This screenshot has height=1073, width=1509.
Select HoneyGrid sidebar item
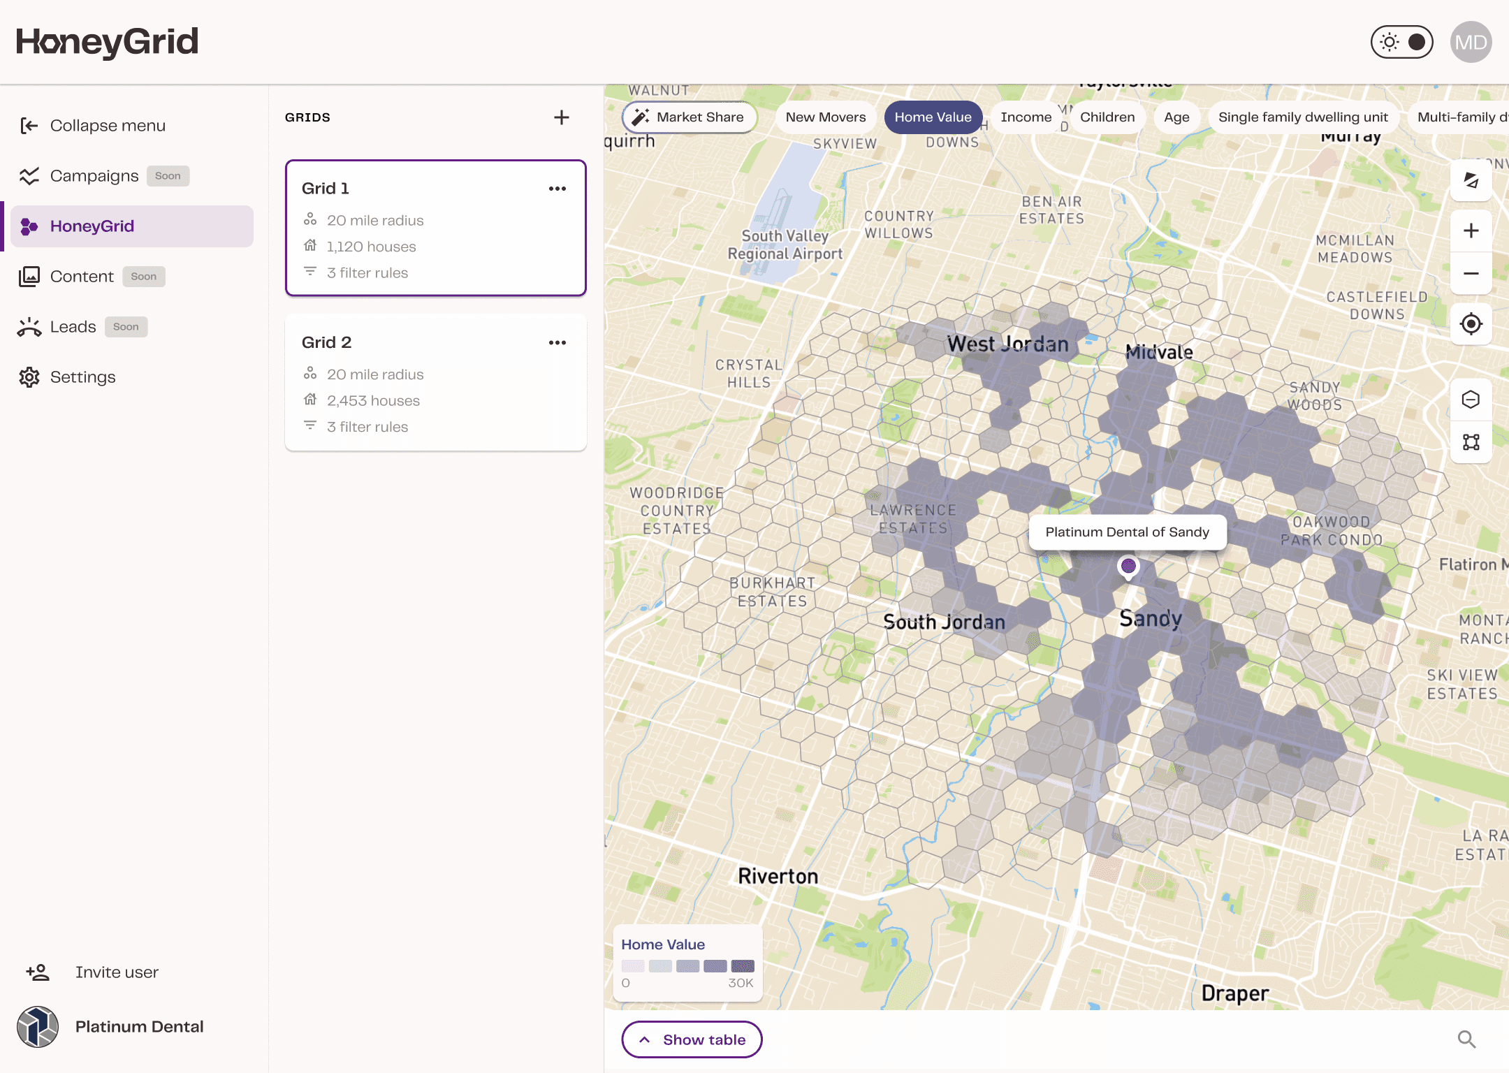[132, 226]
